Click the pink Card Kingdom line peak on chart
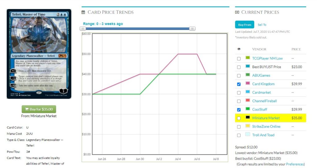This screenshot has width=317, height=168. (x=187, y=54)
